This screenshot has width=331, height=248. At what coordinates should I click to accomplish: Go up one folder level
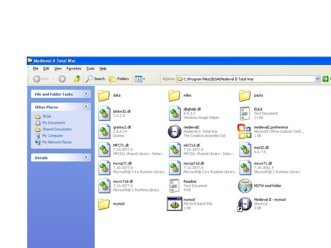77,79
